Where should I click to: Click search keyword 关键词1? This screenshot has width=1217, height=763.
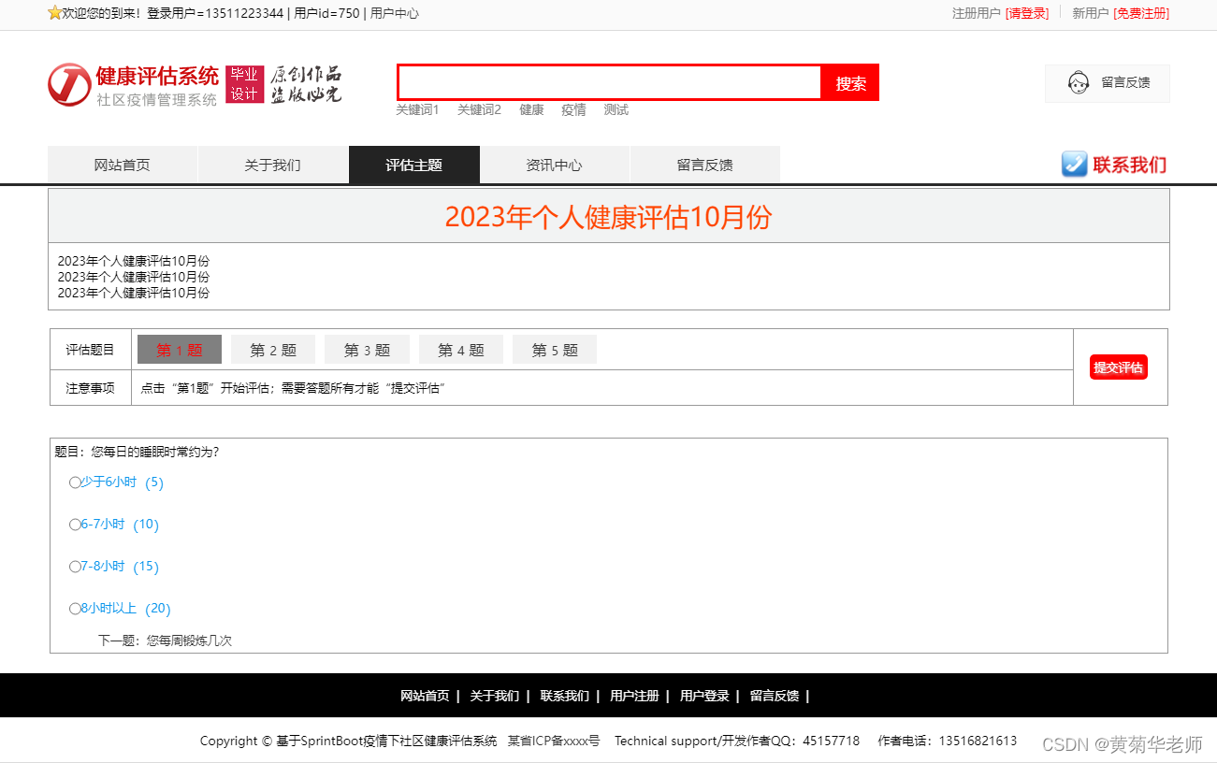coord(417,109)
